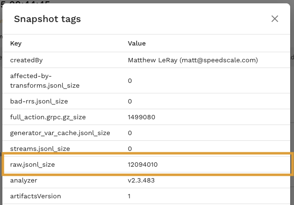Select the value 1499080
The image size is (294, 205).
coord(141,117)
